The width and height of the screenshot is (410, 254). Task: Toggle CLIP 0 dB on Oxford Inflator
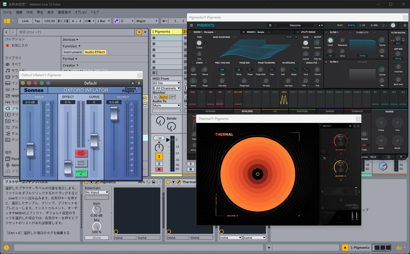click(x=81, y=153)
